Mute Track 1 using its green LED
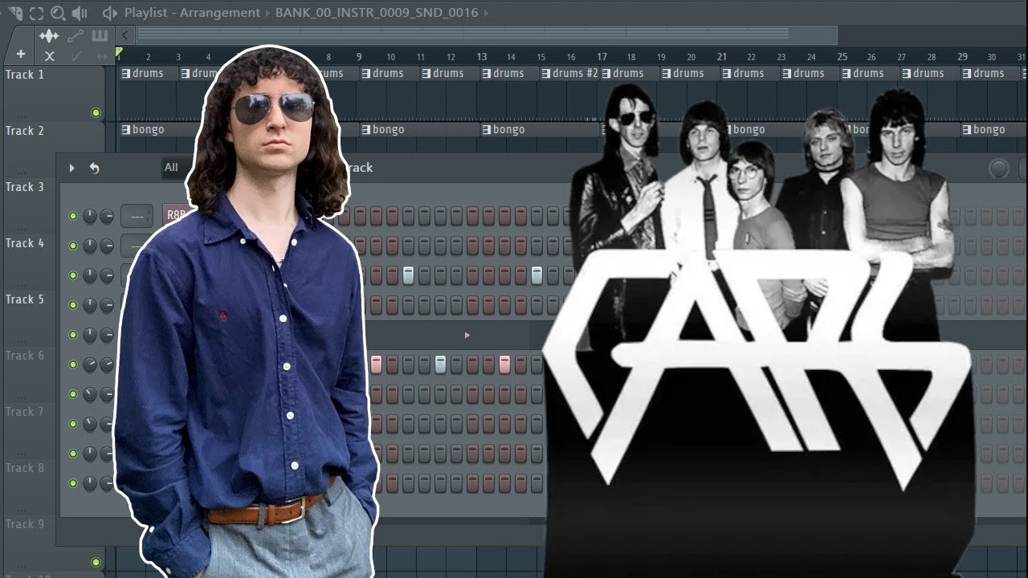The height and width of the screenshot is (578, 1028). pos(96,113)
